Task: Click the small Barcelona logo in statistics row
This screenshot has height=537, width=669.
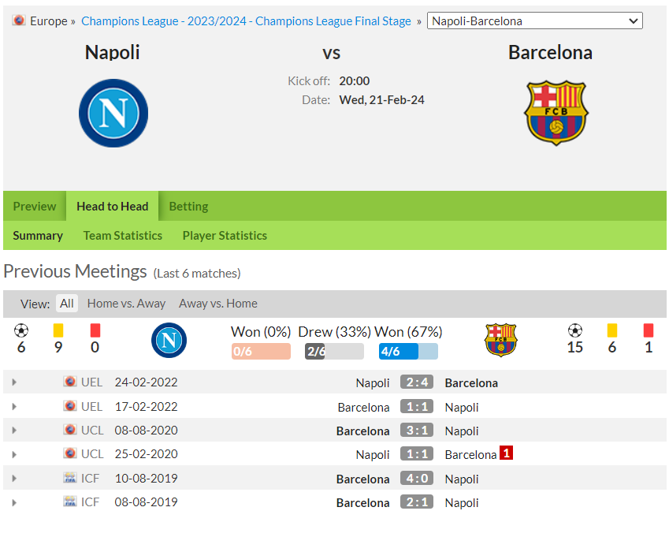Action: pyautogui.click(x=501, y=340)
